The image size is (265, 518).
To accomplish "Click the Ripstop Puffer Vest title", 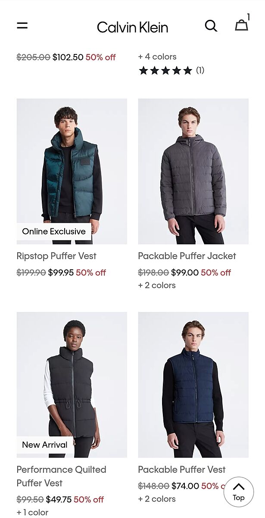I will [x=56, y=256].
